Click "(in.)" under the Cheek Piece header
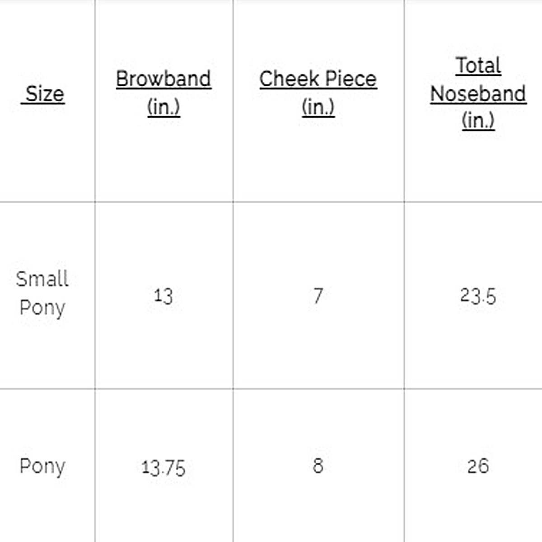Viewport: 542px width, 542px height. point(318,107)
